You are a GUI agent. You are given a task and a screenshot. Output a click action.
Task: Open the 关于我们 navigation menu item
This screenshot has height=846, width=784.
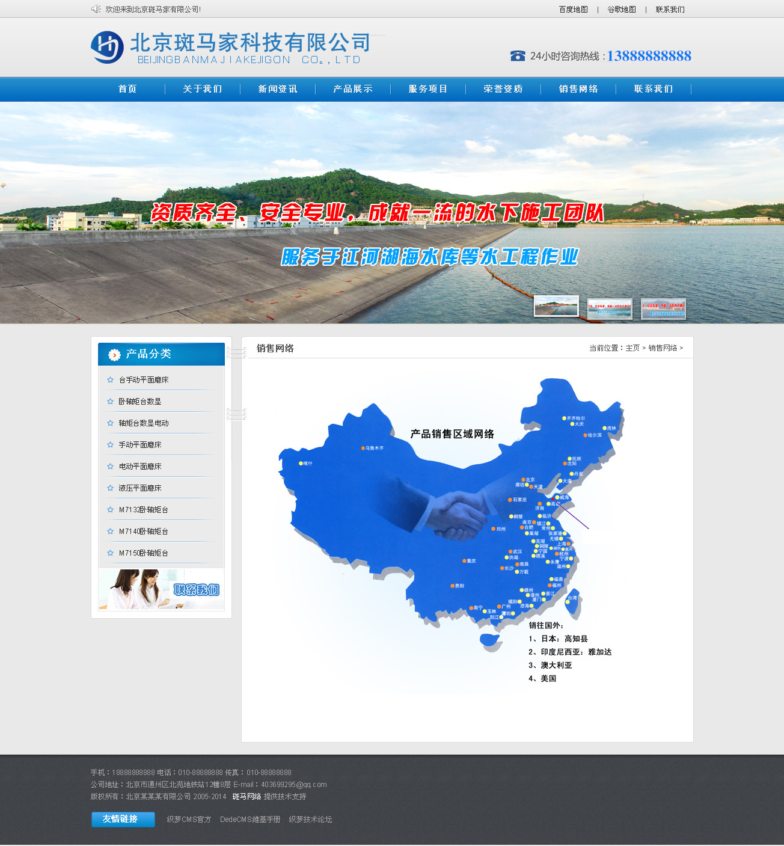(x=203, y=89)
